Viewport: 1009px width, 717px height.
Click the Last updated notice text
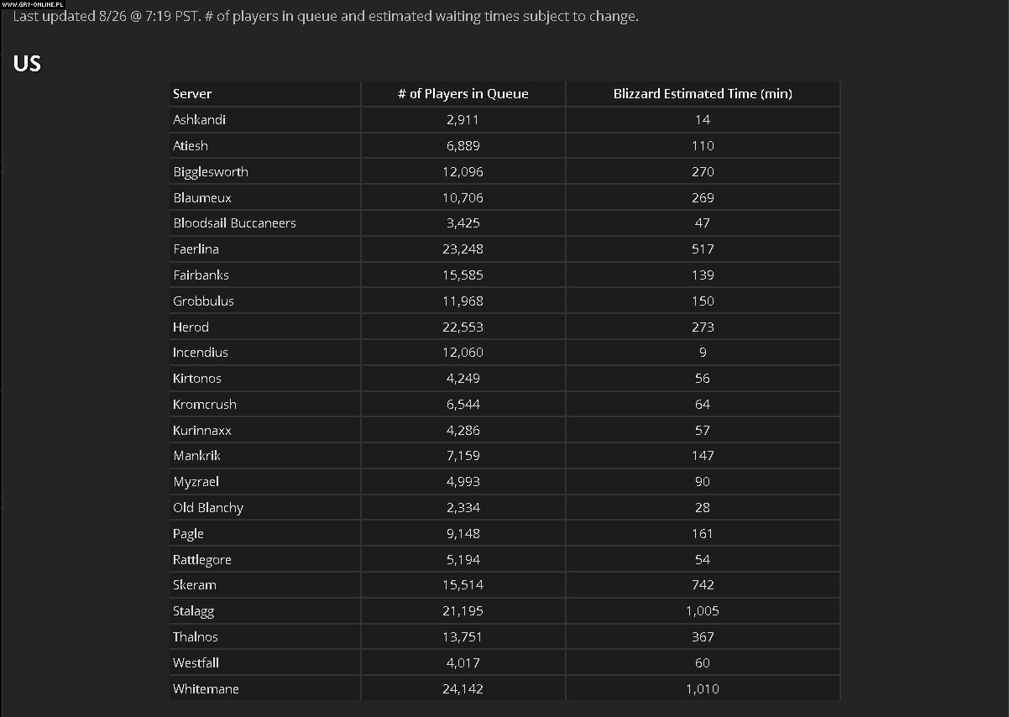coord(326,16)
